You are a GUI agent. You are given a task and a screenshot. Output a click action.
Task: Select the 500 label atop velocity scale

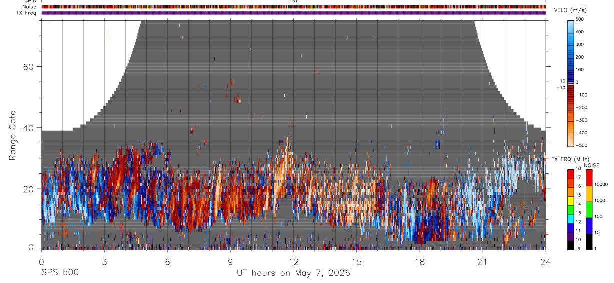[x=580, y=19]
